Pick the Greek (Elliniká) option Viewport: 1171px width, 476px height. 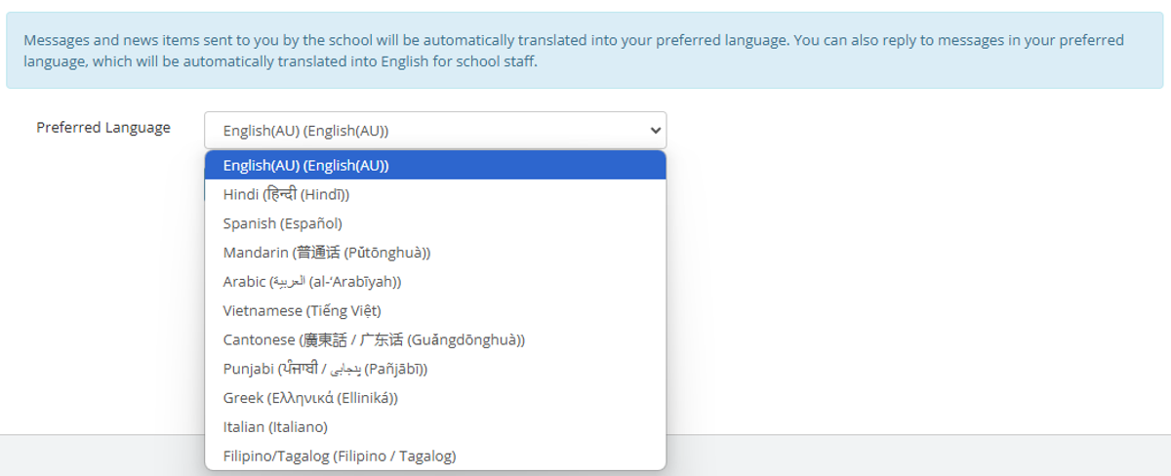click(435, 398)
